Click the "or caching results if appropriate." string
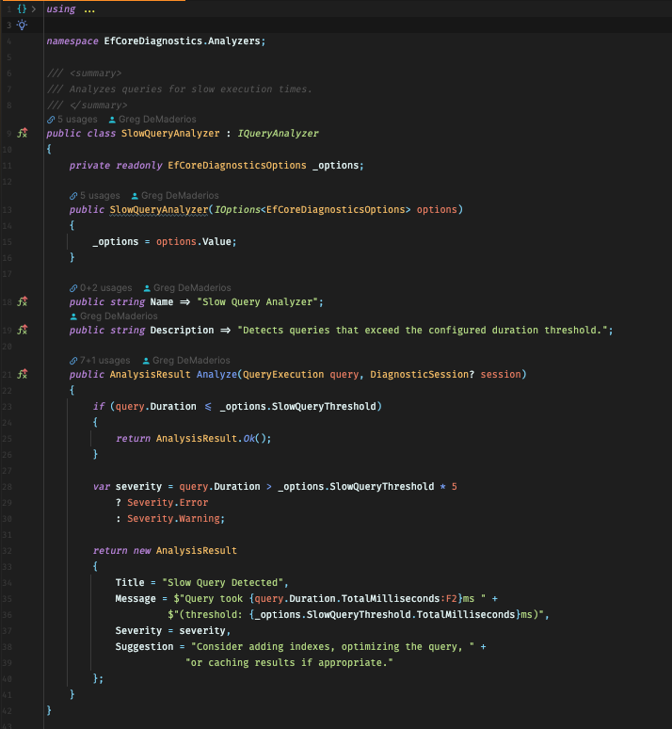This screenshot has width=672, height=729. (289, 662)
